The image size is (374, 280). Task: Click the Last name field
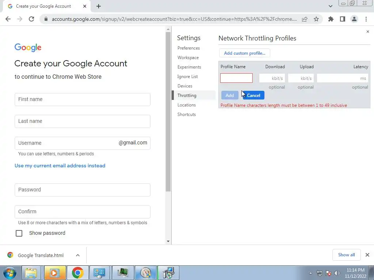(x=83, y=121)
